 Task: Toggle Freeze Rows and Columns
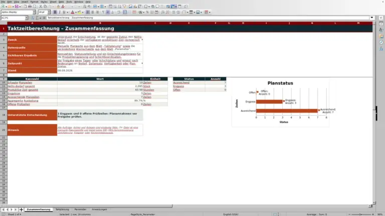pos(173,6)
